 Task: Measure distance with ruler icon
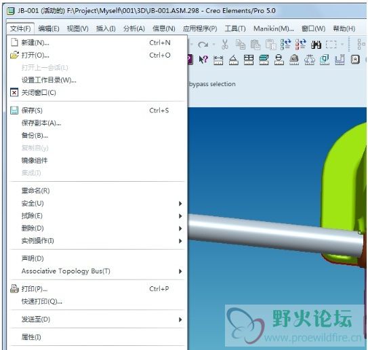point(218,60)
